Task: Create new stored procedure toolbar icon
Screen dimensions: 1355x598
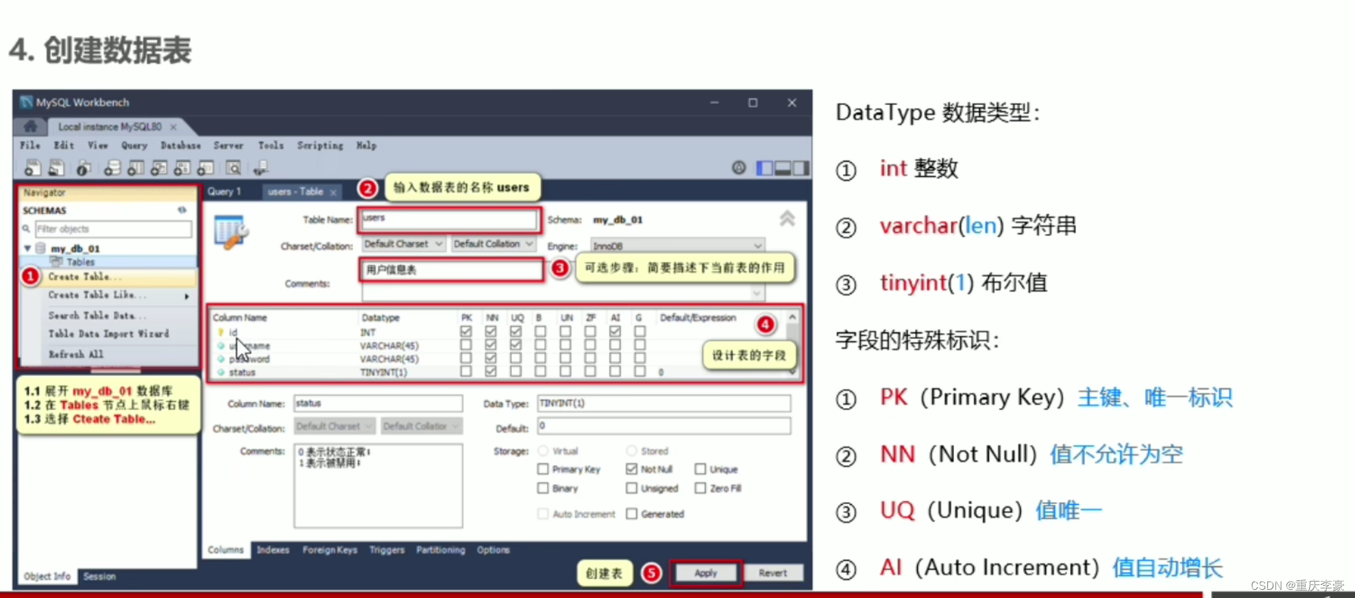Action: click(x=182, y=167)
